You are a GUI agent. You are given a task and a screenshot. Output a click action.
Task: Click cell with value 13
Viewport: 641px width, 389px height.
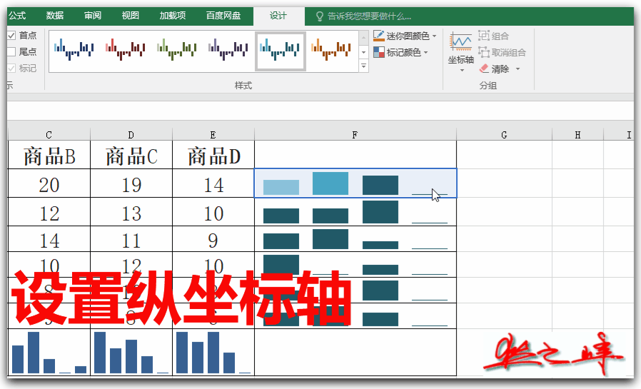pyautogui.click(x=131, y=212)
